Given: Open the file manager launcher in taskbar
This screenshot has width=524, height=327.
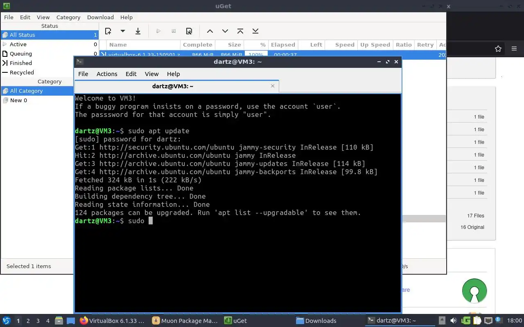Looking at the screenshot, I should [x=59, y=320].
